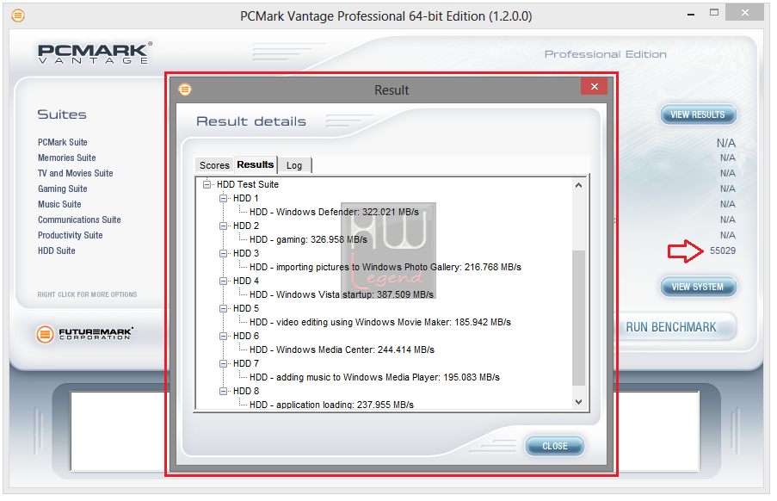Select 'HDD - Windows Vista startup' result row
This screenshot has height=501, width=777.
point(342,295)
